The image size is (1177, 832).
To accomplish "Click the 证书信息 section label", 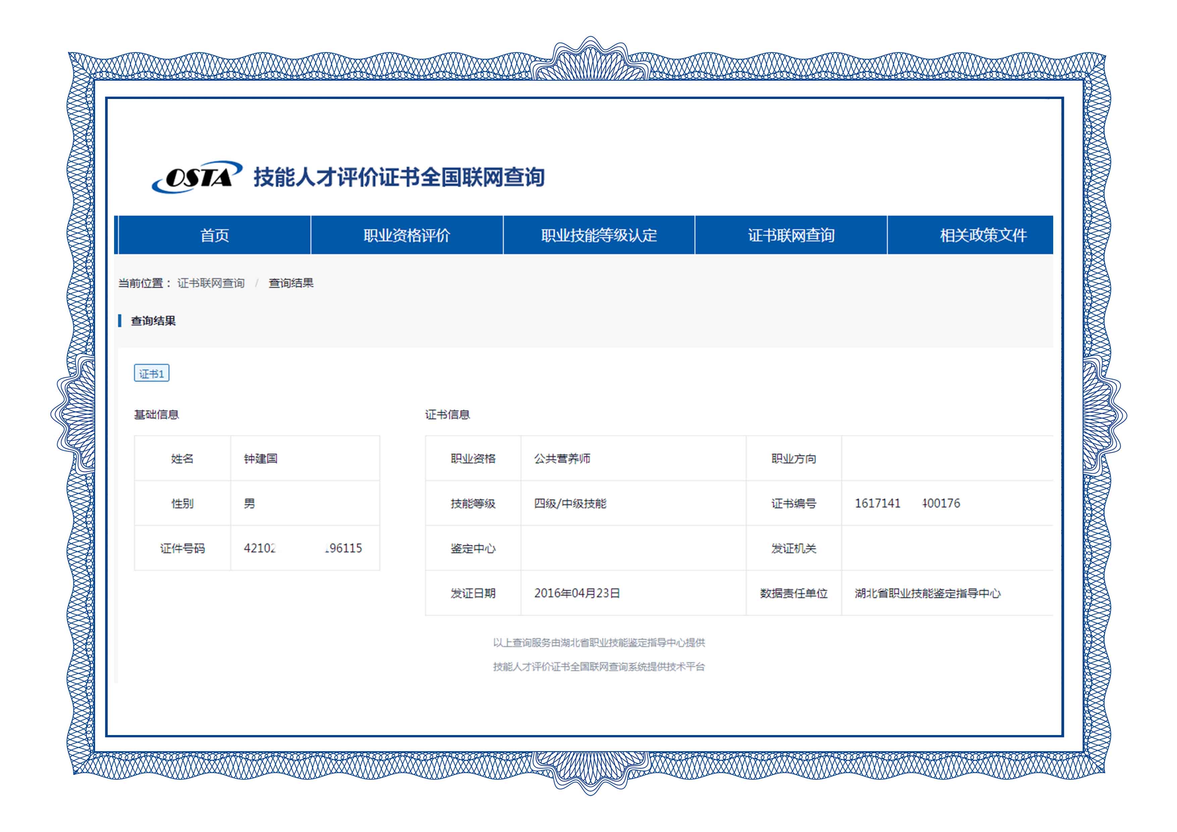I will (447, 415).
